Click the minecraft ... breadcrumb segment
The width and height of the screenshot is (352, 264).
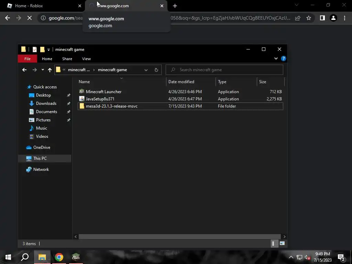tap(79, 70)
